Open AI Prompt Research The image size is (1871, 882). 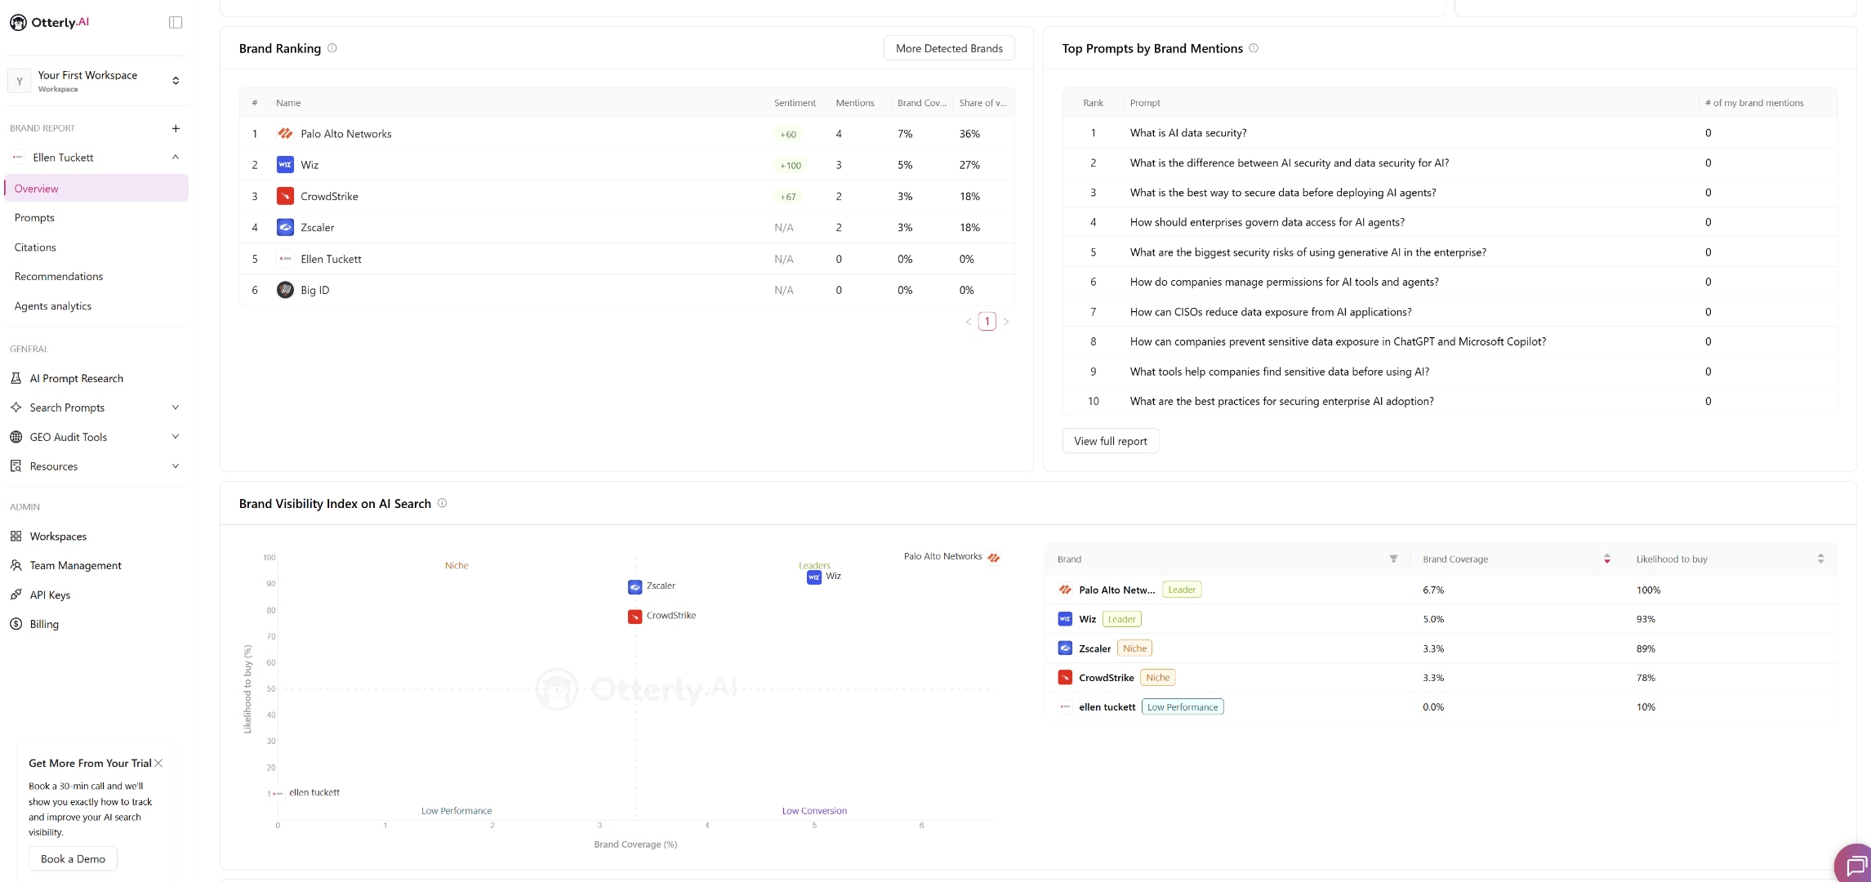click(x=77, y=378)
